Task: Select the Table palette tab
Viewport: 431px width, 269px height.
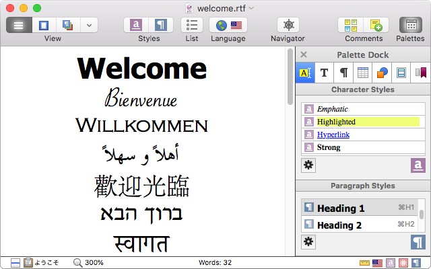Action: tap(363, 73)
